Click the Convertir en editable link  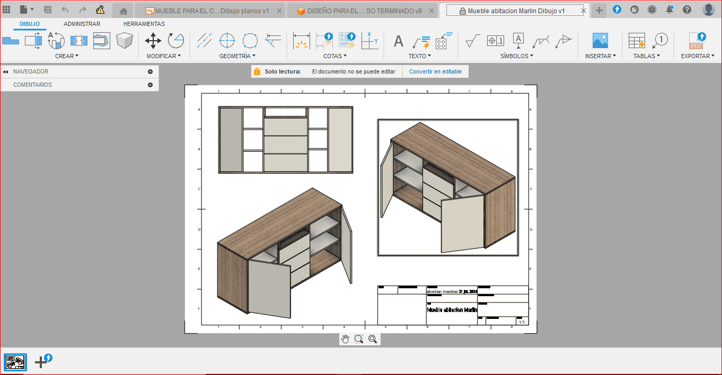435,71
